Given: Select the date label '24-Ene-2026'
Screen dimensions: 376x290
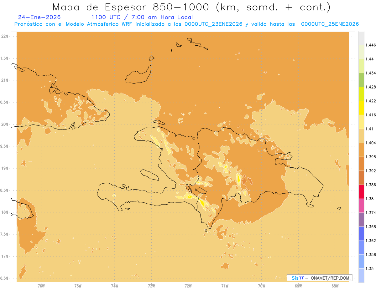Looking at the screenshot, I should 39,17.
